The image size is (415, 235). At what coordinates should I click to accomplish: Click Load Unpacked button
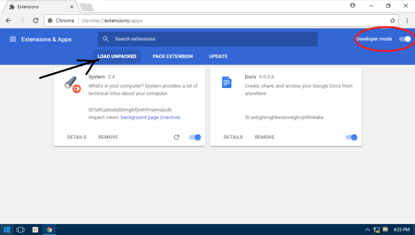pyautogui.click(x=117, y=56)
